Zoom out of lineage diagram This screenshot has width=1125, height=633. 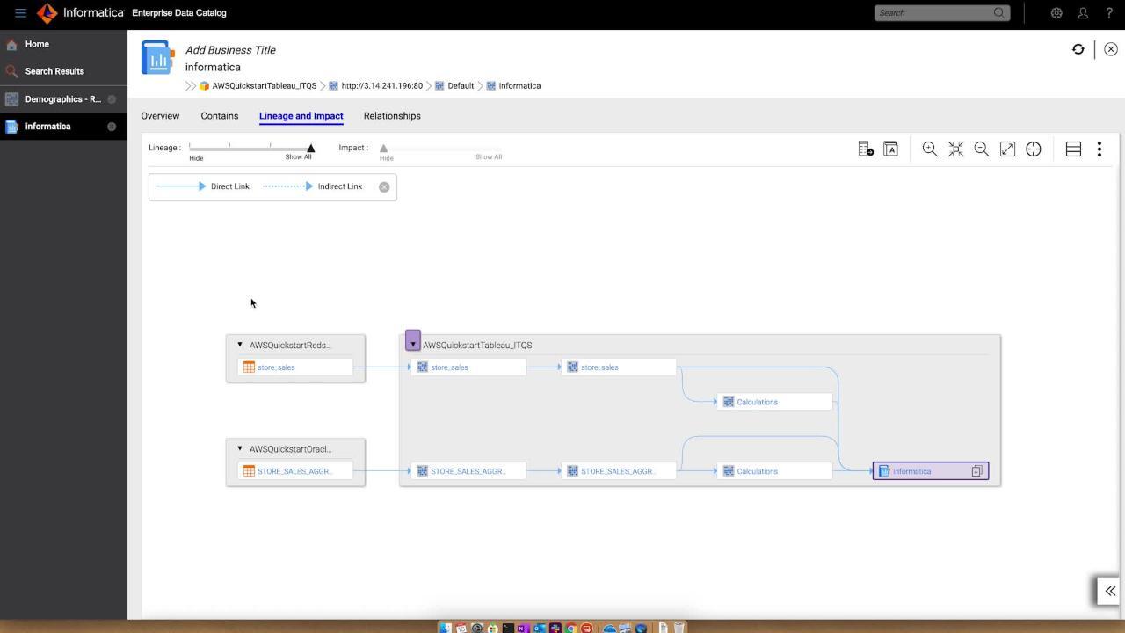(982, 149)
